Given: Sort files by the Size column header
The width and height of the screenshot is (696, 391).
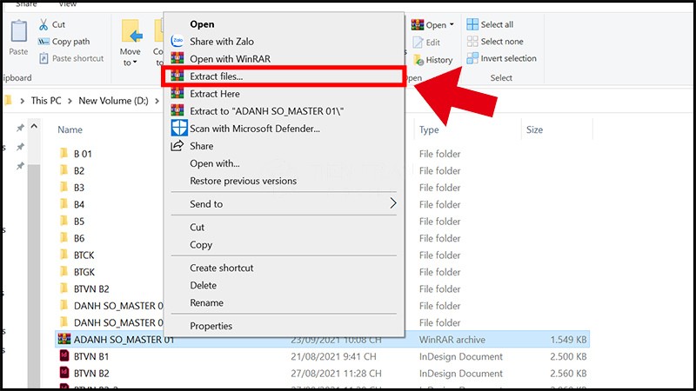Looking at the screenshot, I should point(534,130).
